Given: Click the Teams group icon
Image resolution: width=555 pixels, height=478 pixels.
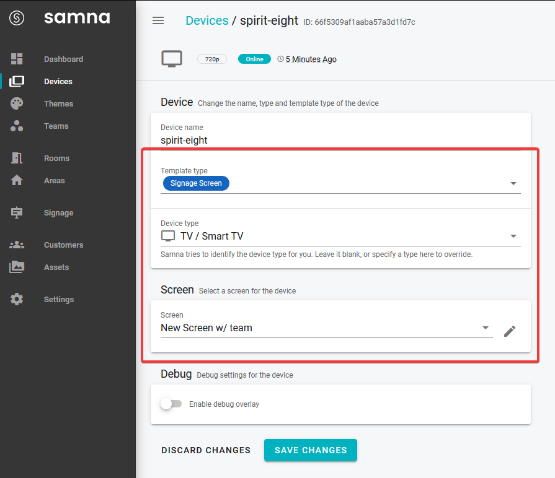Looking at the screenshot, I should coord(17,126).
